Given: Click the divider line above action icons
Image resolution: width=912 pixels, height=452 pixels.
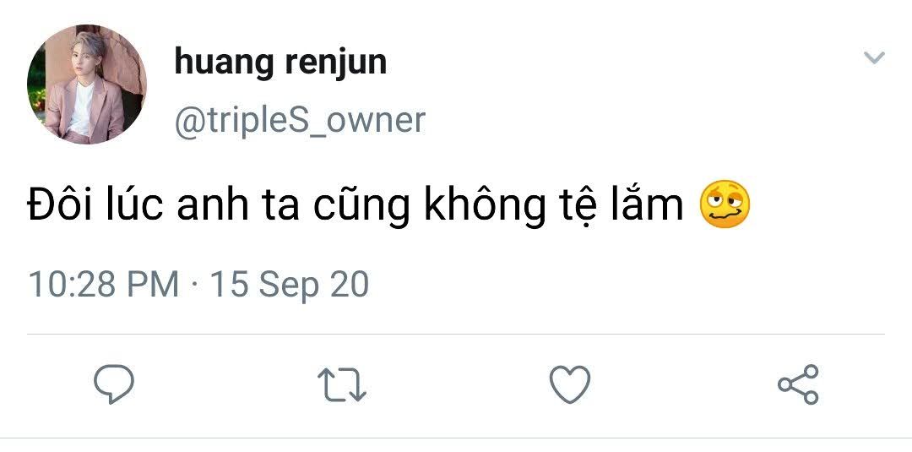Looking at the screenshot, I should 456,335.
